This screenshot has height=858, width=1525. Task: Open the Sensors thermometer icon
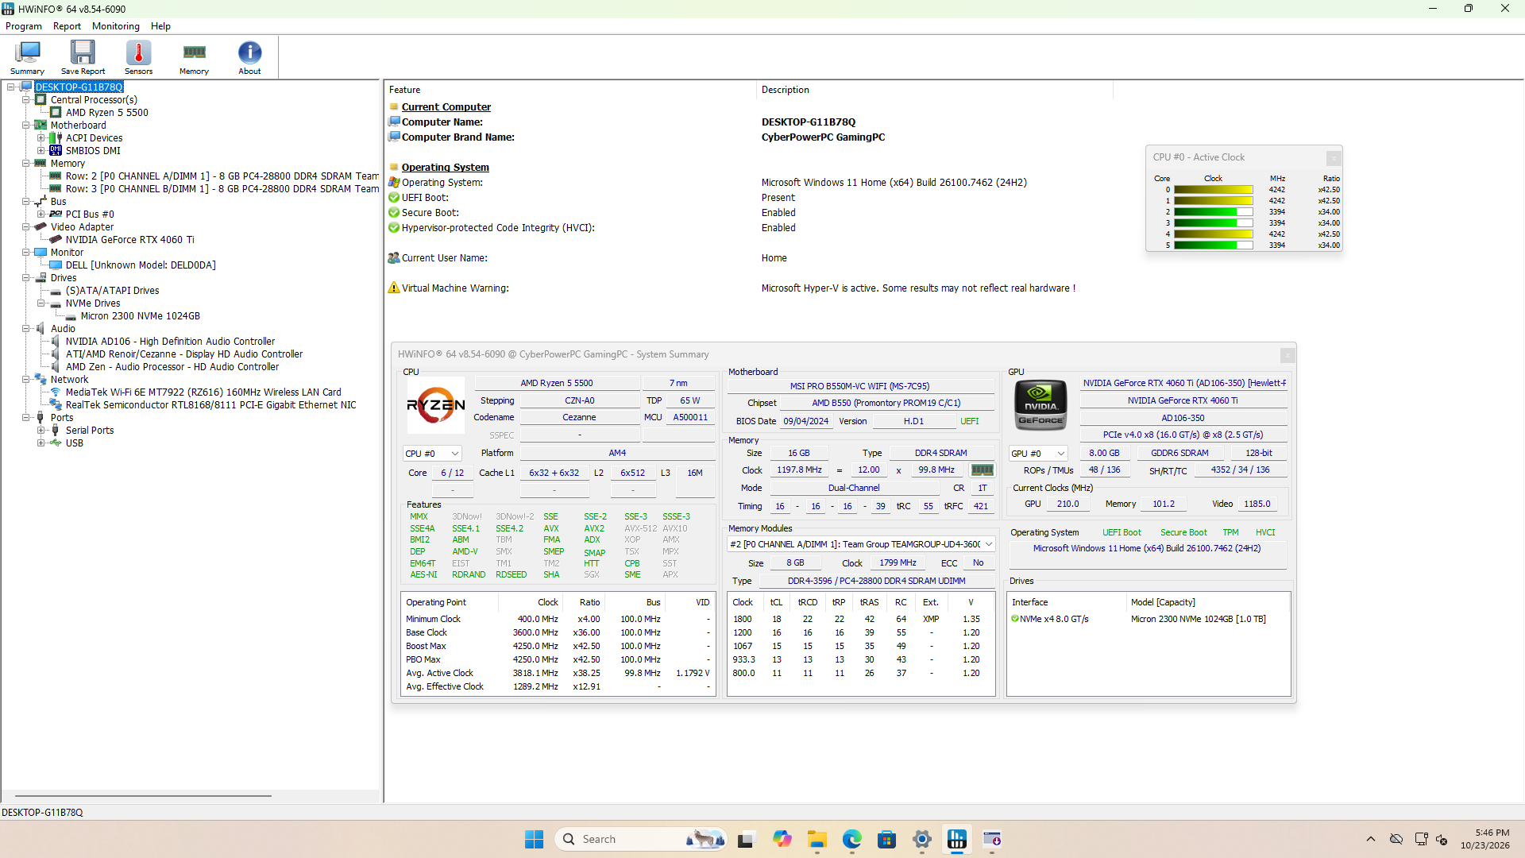[x=138, y=57]
